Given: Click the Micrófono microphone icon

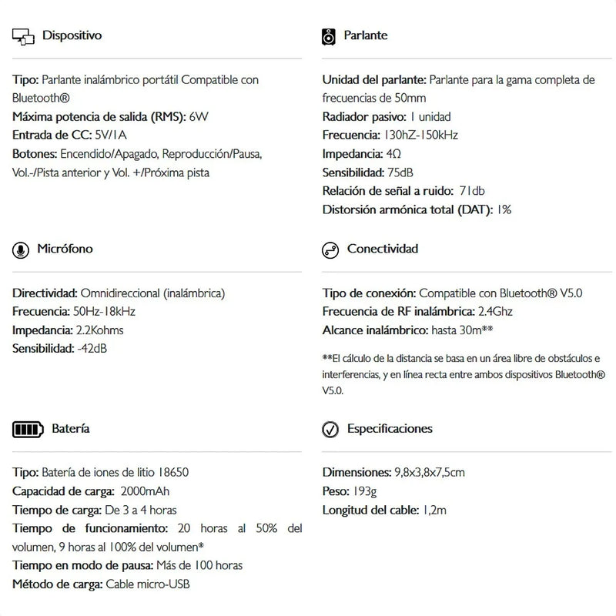Looking at the screenshot, I should [x=21, y=249].
